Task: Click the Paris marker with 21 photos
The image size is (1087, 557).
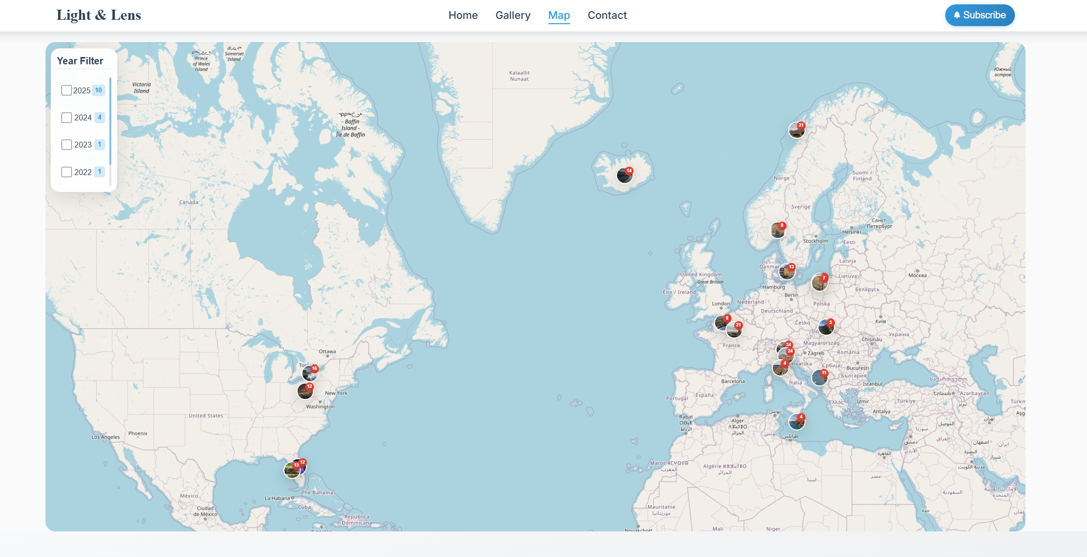Action: point(734,330)
